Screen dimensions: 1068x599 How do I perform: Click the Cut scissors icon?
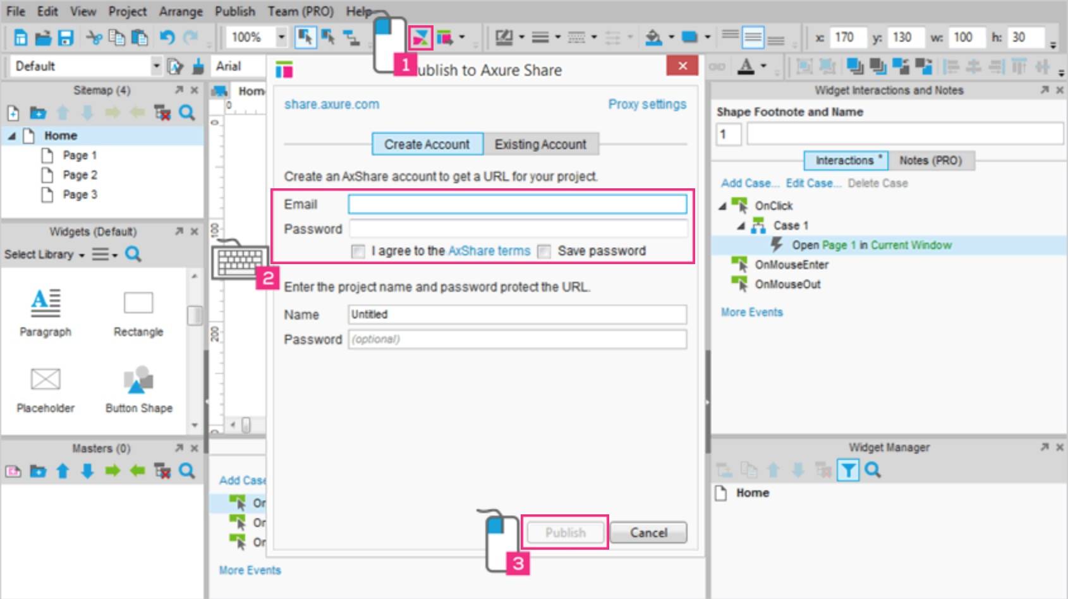94,38
